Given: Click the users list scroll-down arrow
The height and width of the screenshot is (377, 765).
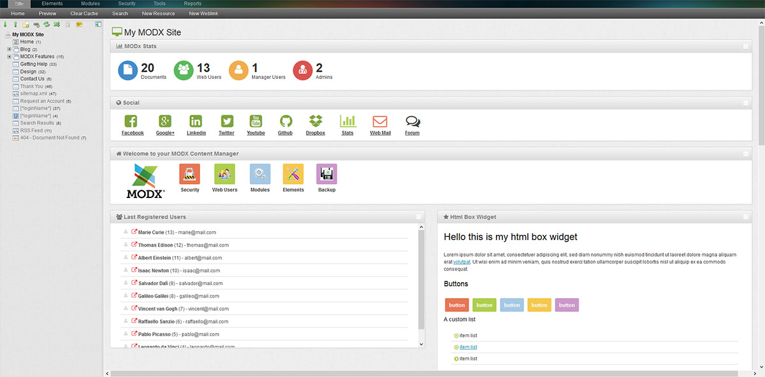Looking at the screenshot, I should tap(421, 344).
